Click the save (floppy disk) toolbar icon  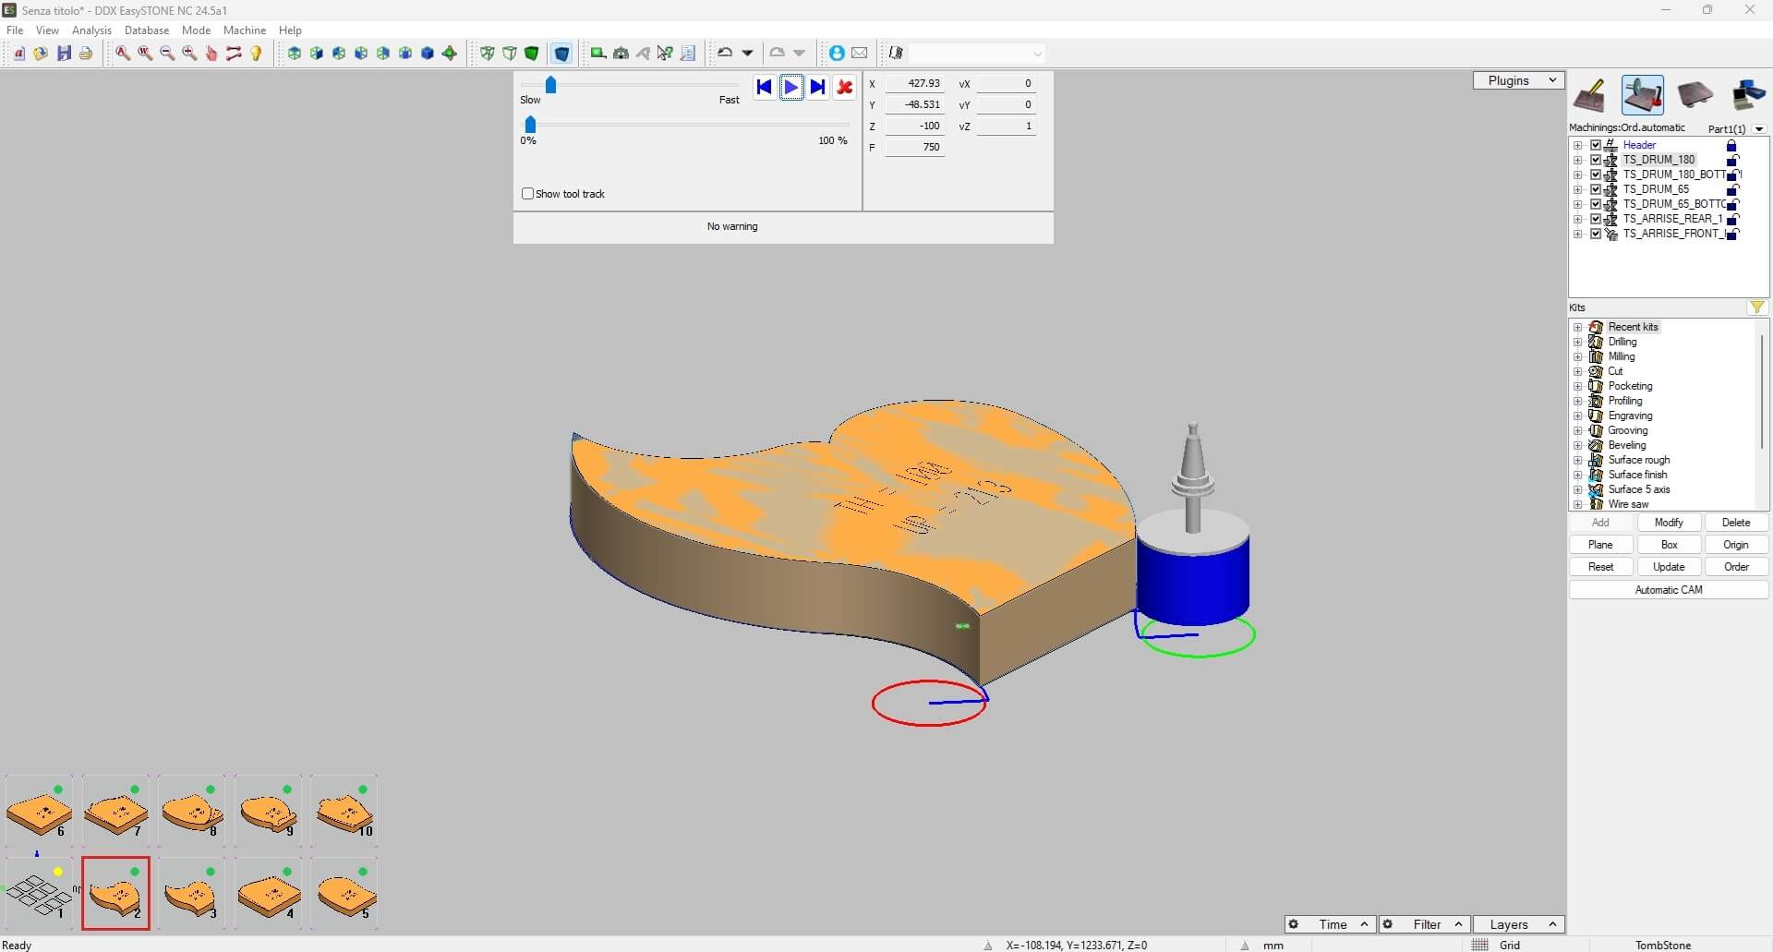[x=64, y=54]
